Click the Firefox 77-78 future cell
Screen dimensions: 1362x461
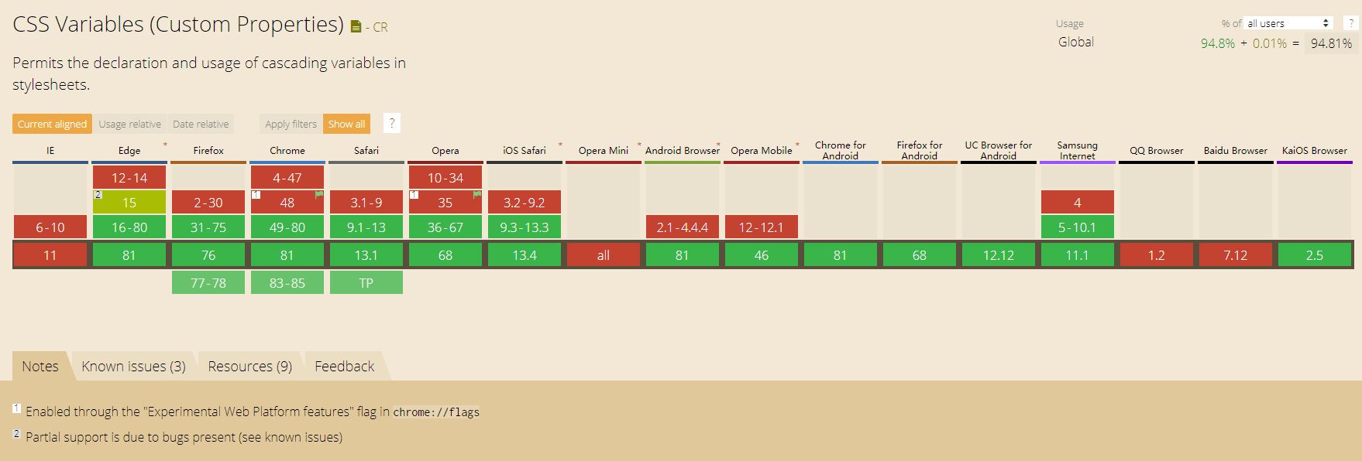tap(208, 283)
